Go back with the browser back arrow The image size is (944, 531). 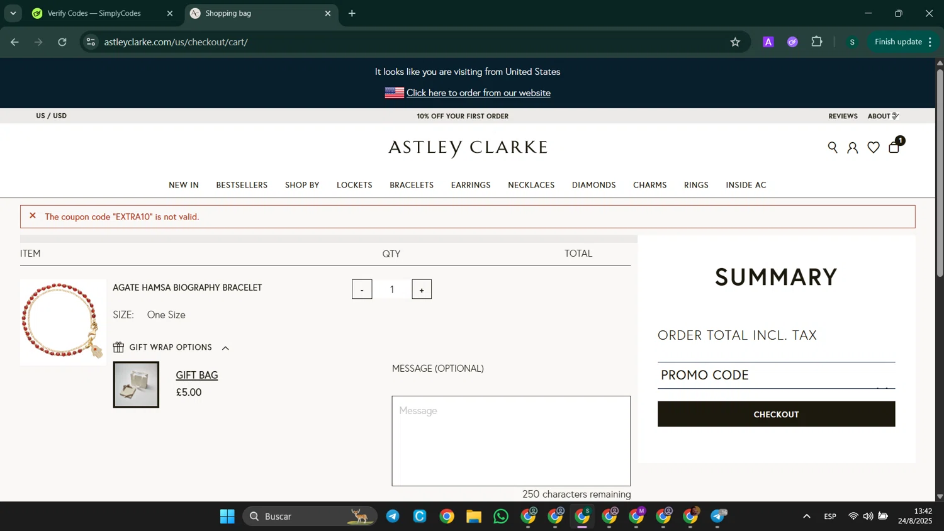[x=14, y=42]
